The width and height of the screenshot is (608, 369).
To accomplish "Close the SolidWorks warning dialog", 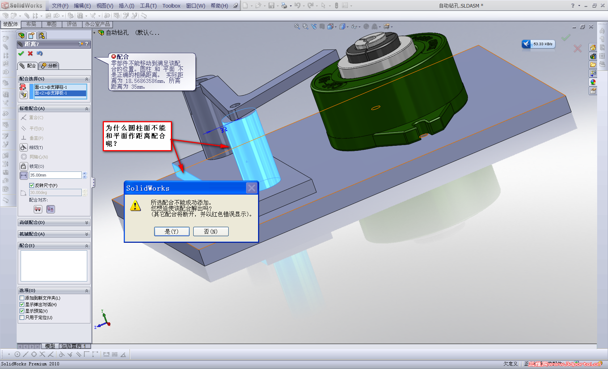I will 252,188.
